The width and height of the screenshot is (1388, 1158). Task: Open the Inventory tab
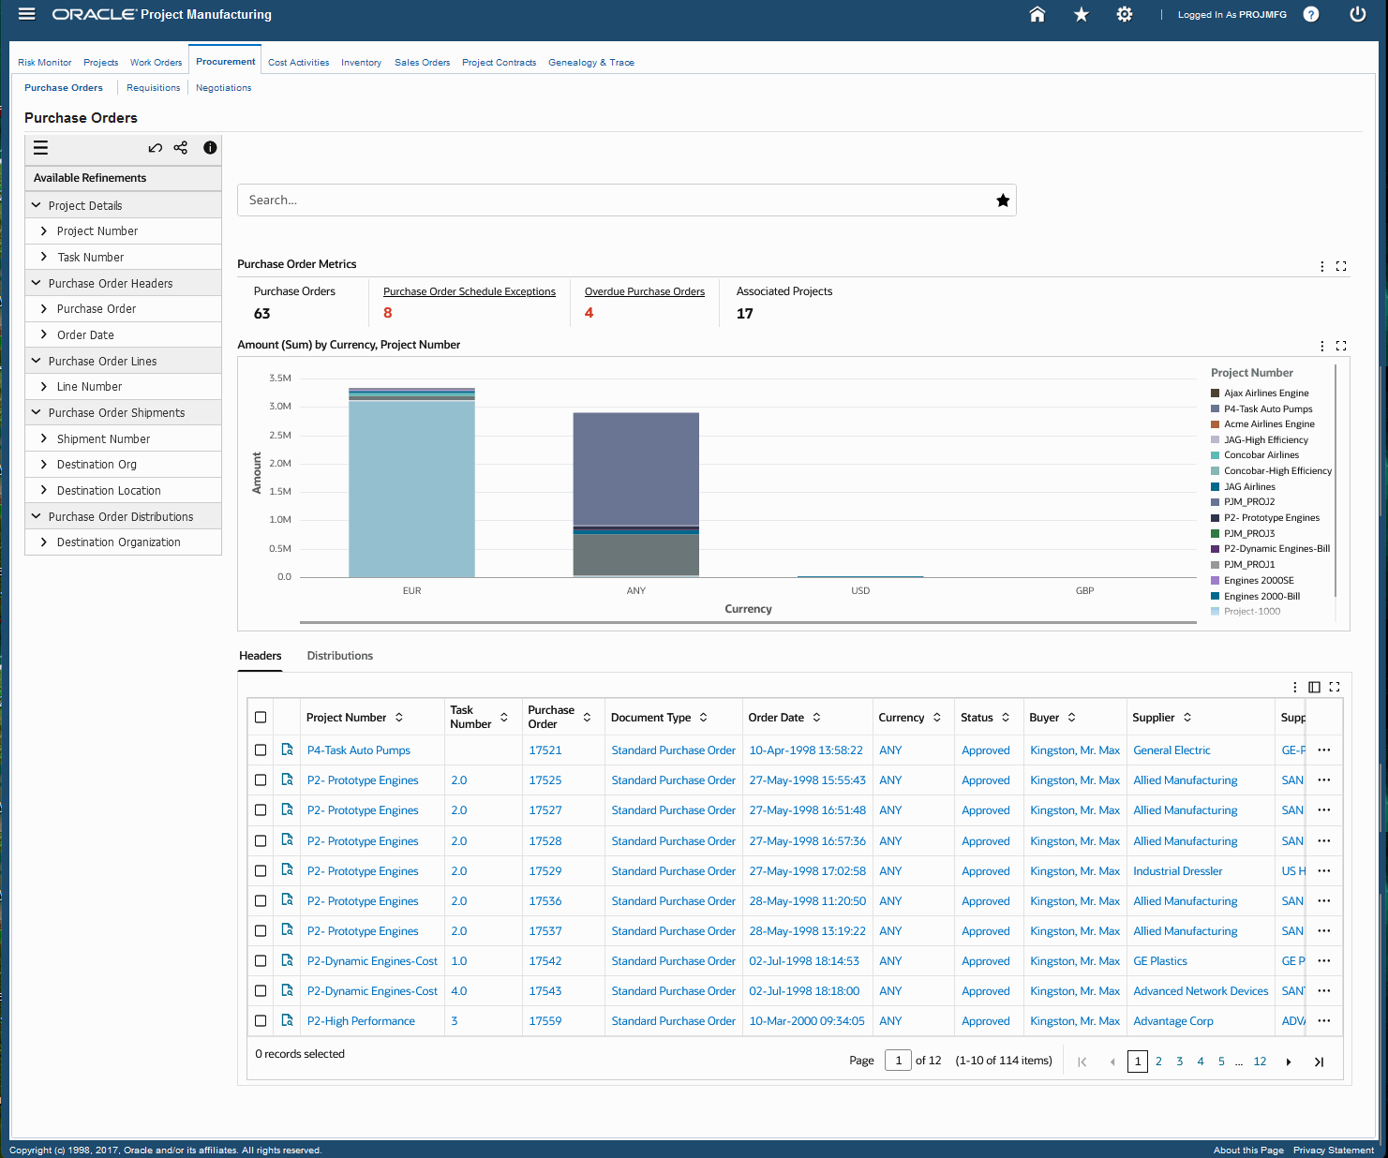pyautogui.click(x=361, y=63)
